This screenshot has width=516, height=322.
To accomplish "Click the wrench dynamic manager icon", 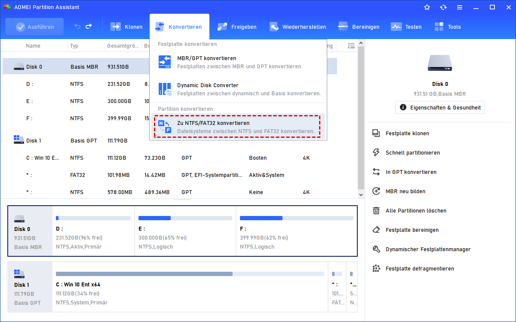I will click(376, 249).
